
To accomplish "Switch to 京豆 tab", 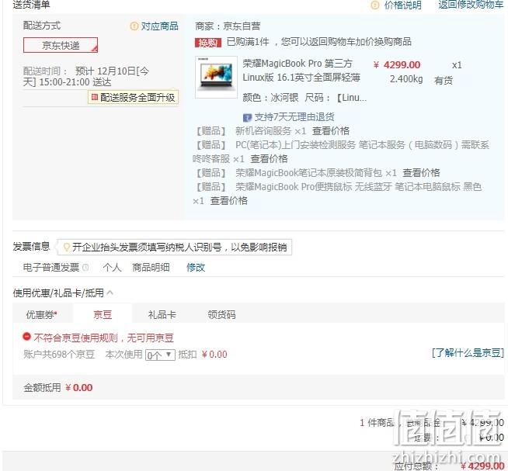I will click(x=103, y=314).
